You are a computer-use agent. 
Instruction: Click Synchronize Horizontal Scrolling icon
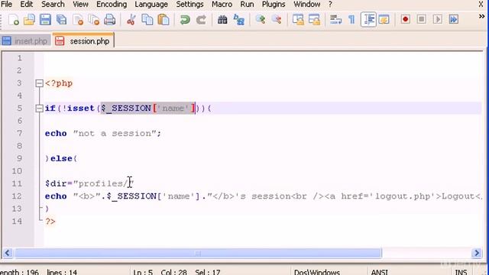click(314, 20)
